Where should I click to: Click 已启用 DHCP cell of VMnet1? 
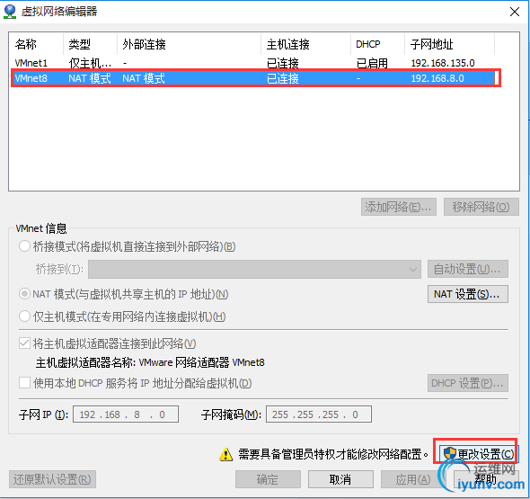pos(372,63)
